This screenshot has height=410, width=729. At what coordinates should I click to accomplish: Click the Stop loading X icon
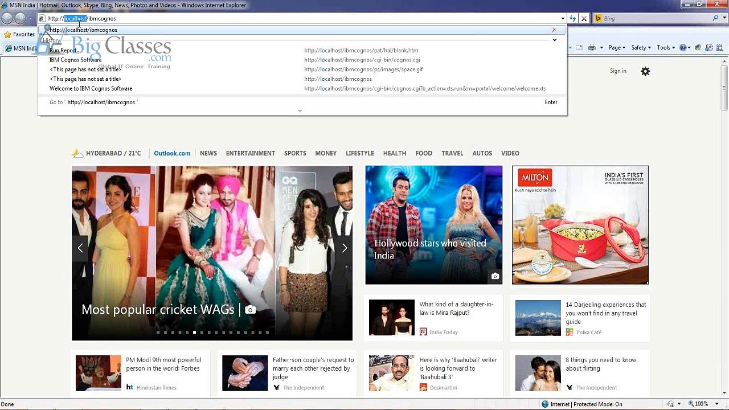coord(584,18)
